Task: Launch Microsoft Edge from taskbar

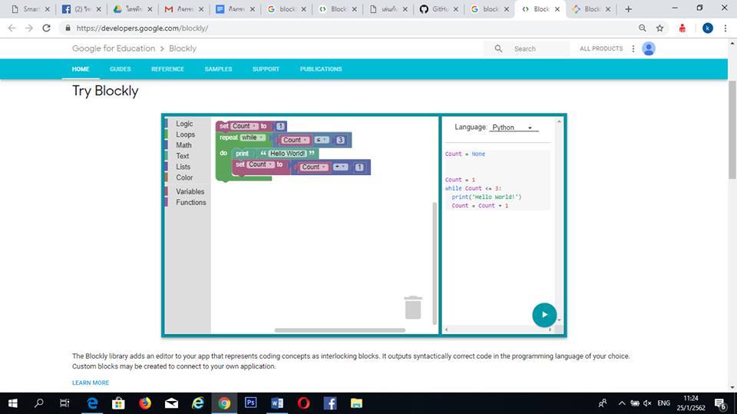Action: click(x=92, y=403)
